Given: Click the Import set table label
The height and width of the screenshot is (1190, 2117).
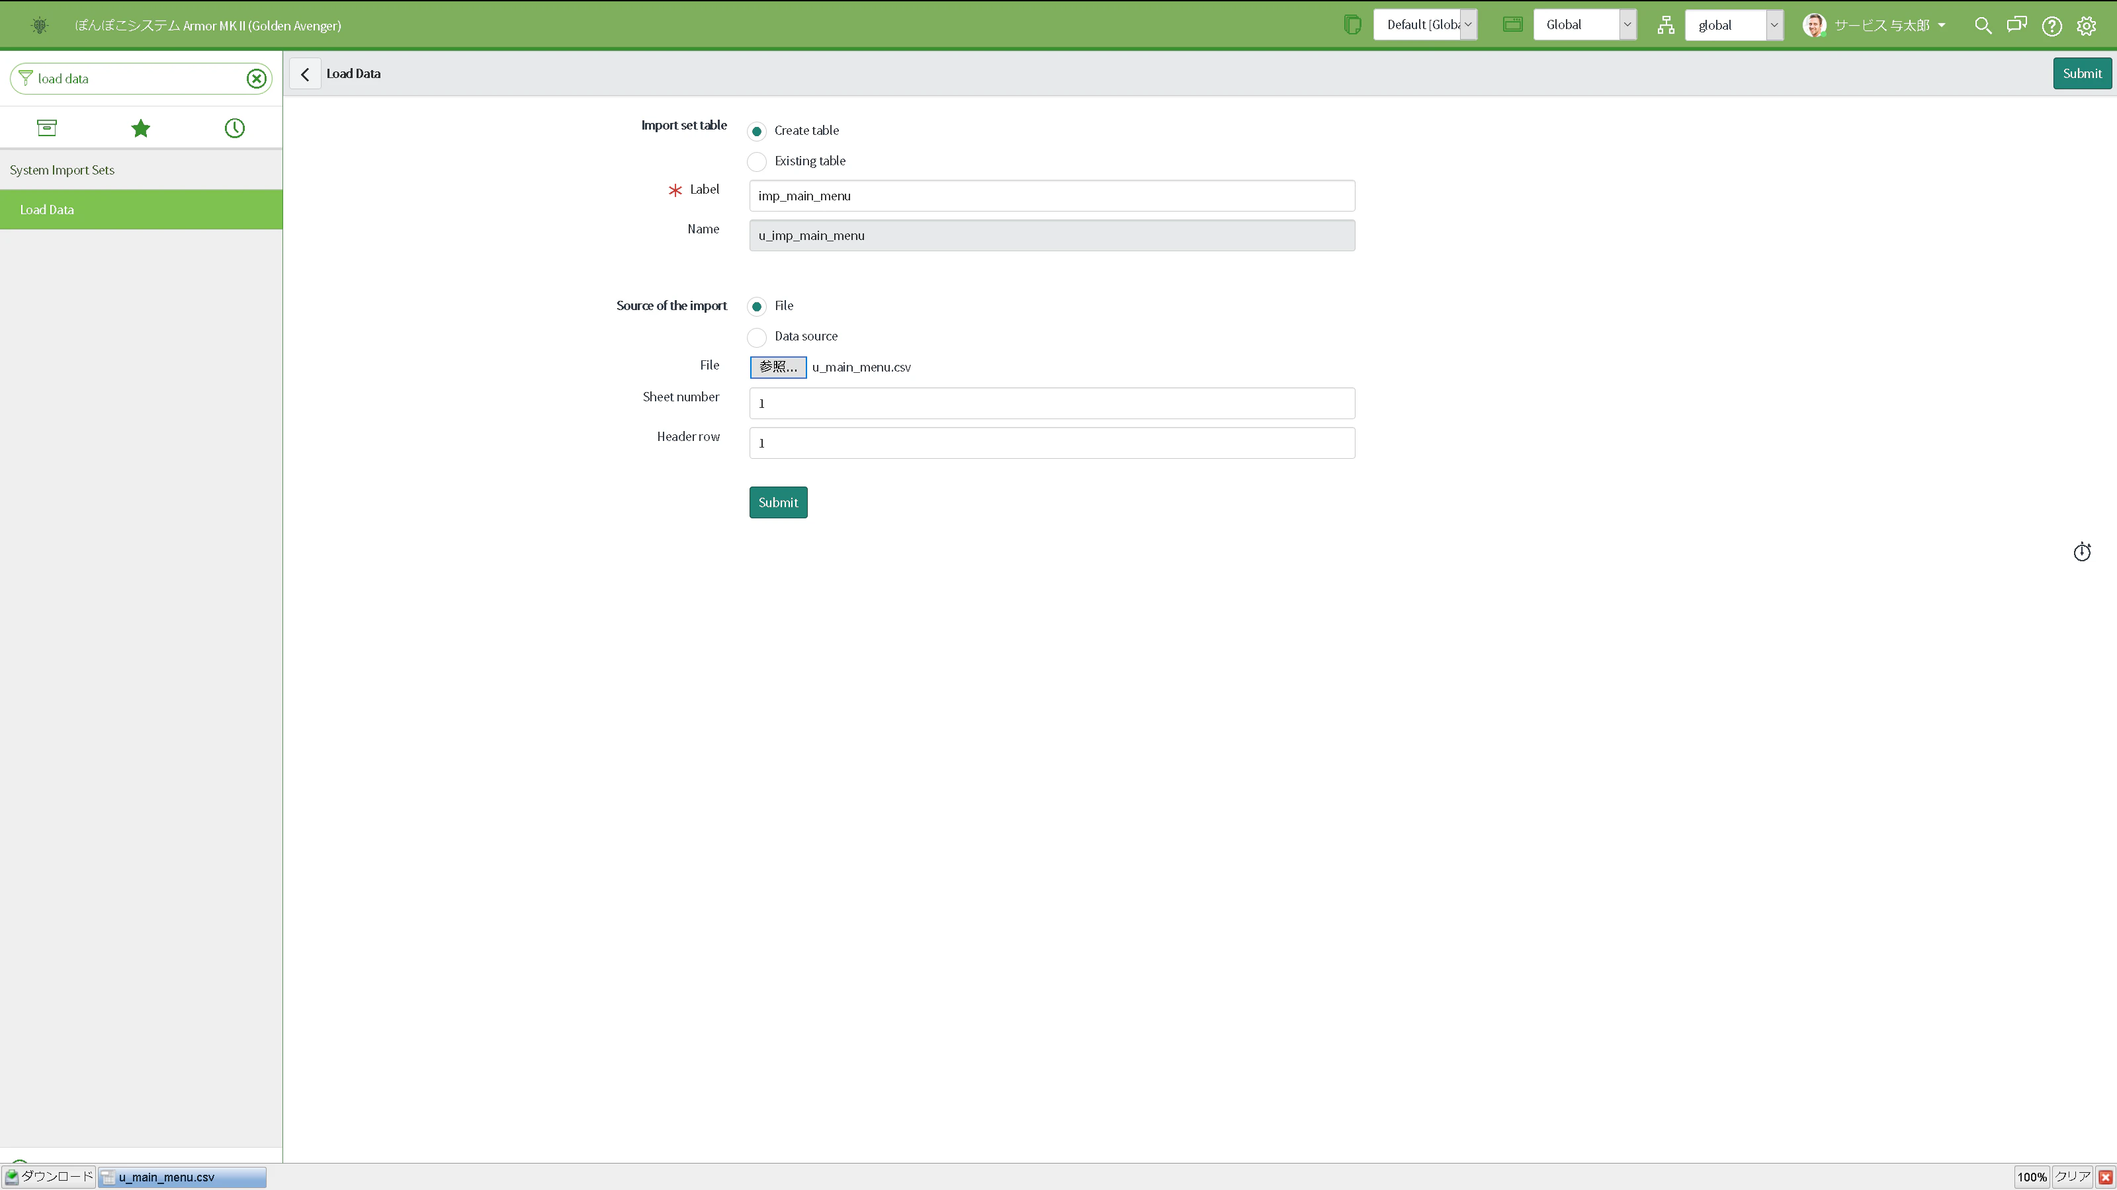Looking at the screenshot, I should coord(684,125).
